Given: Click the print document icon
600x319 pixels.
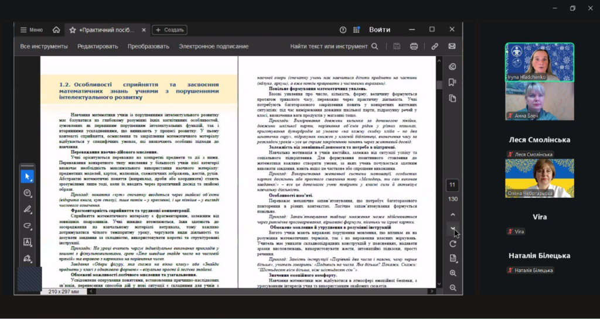Looking at the screenshot, I should (x=414, y=46).
